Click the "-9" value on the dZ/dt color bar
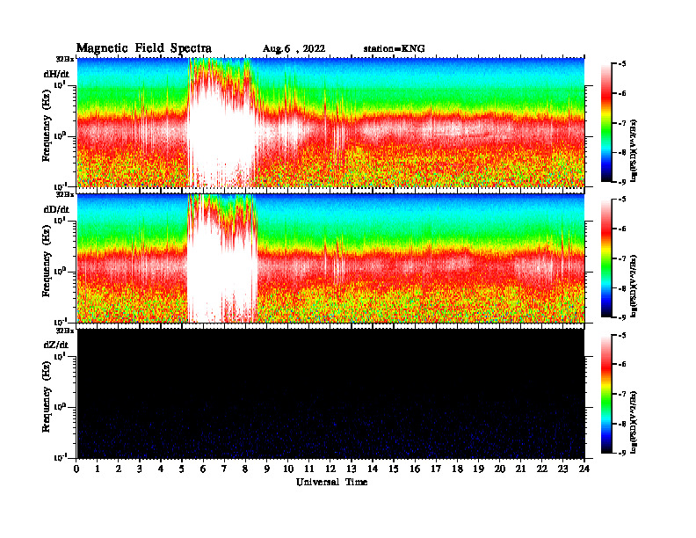This screenshot has height=538, width=696. coord(622,453)
